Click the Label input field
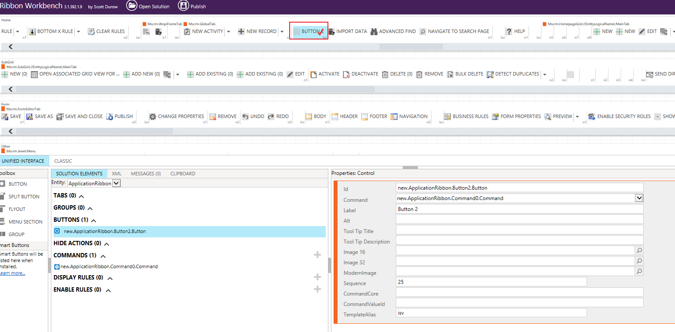 pos(519,209)
